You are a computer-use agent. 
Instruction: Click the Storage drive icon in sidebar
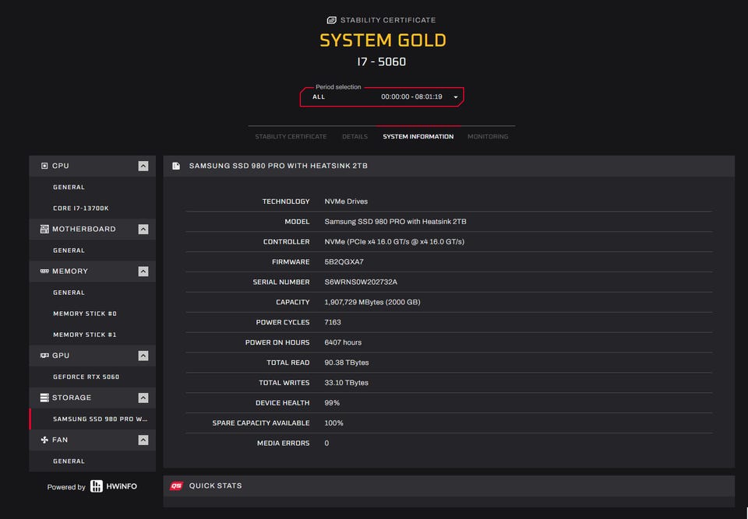point(44,398)
